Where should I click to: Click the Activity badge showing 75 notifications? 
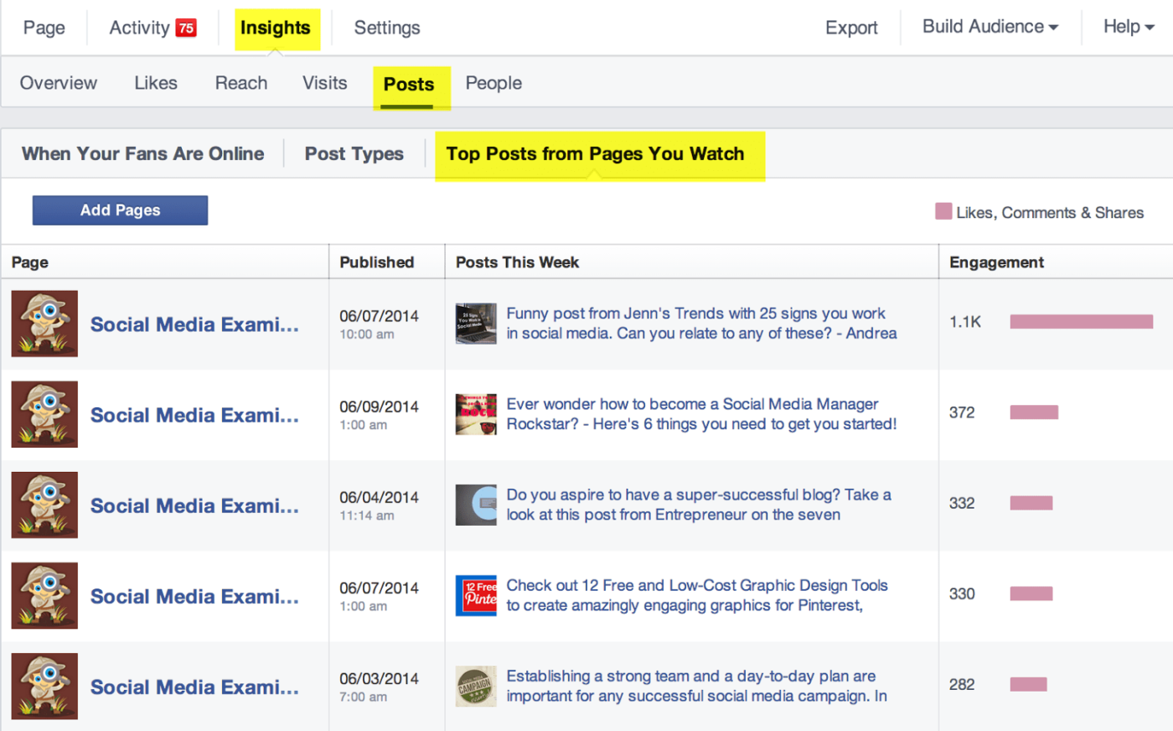[x=187, y=27]
